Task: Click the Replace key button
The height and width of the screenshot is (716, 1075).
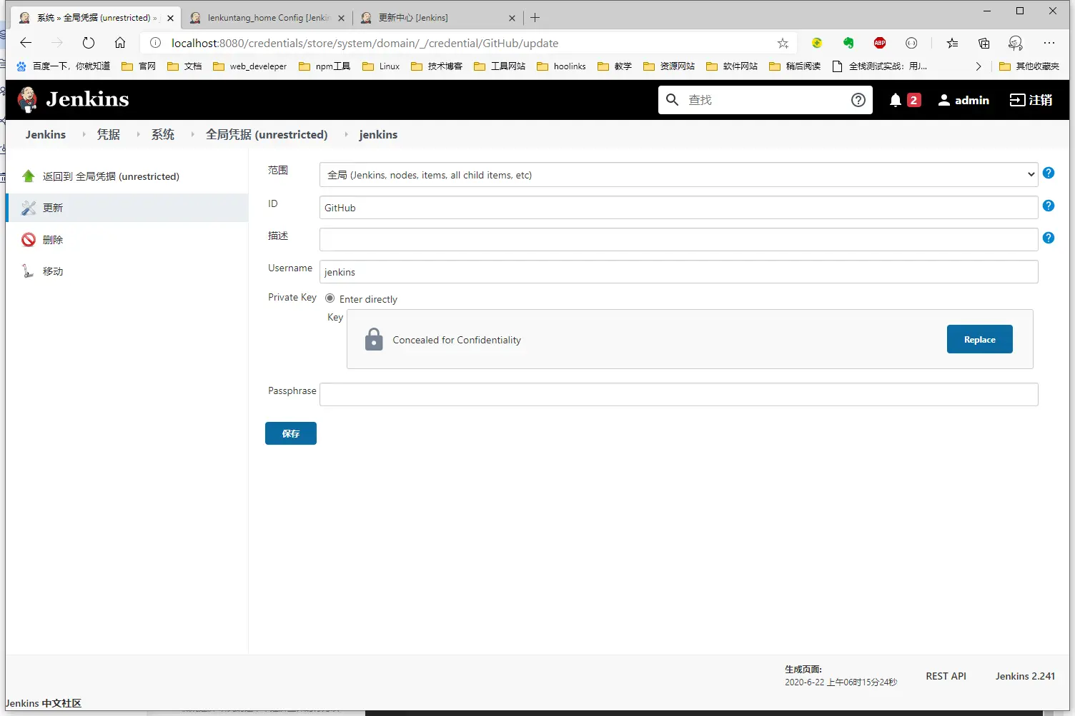Action: [979, 339]
